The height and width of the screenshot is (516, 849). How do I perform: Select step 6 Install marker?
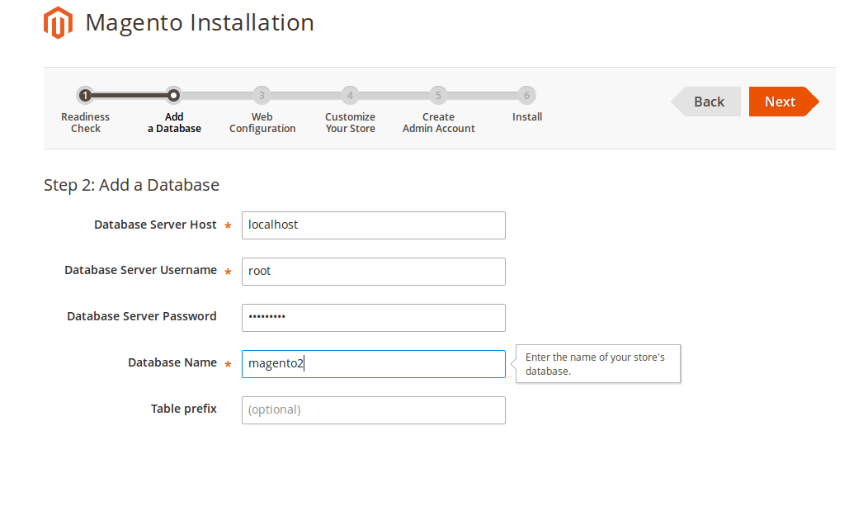526,96
